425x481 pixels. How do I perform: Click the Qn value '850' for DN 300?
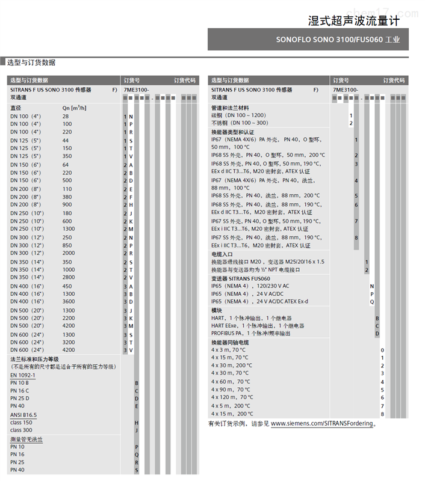(67, 245)
